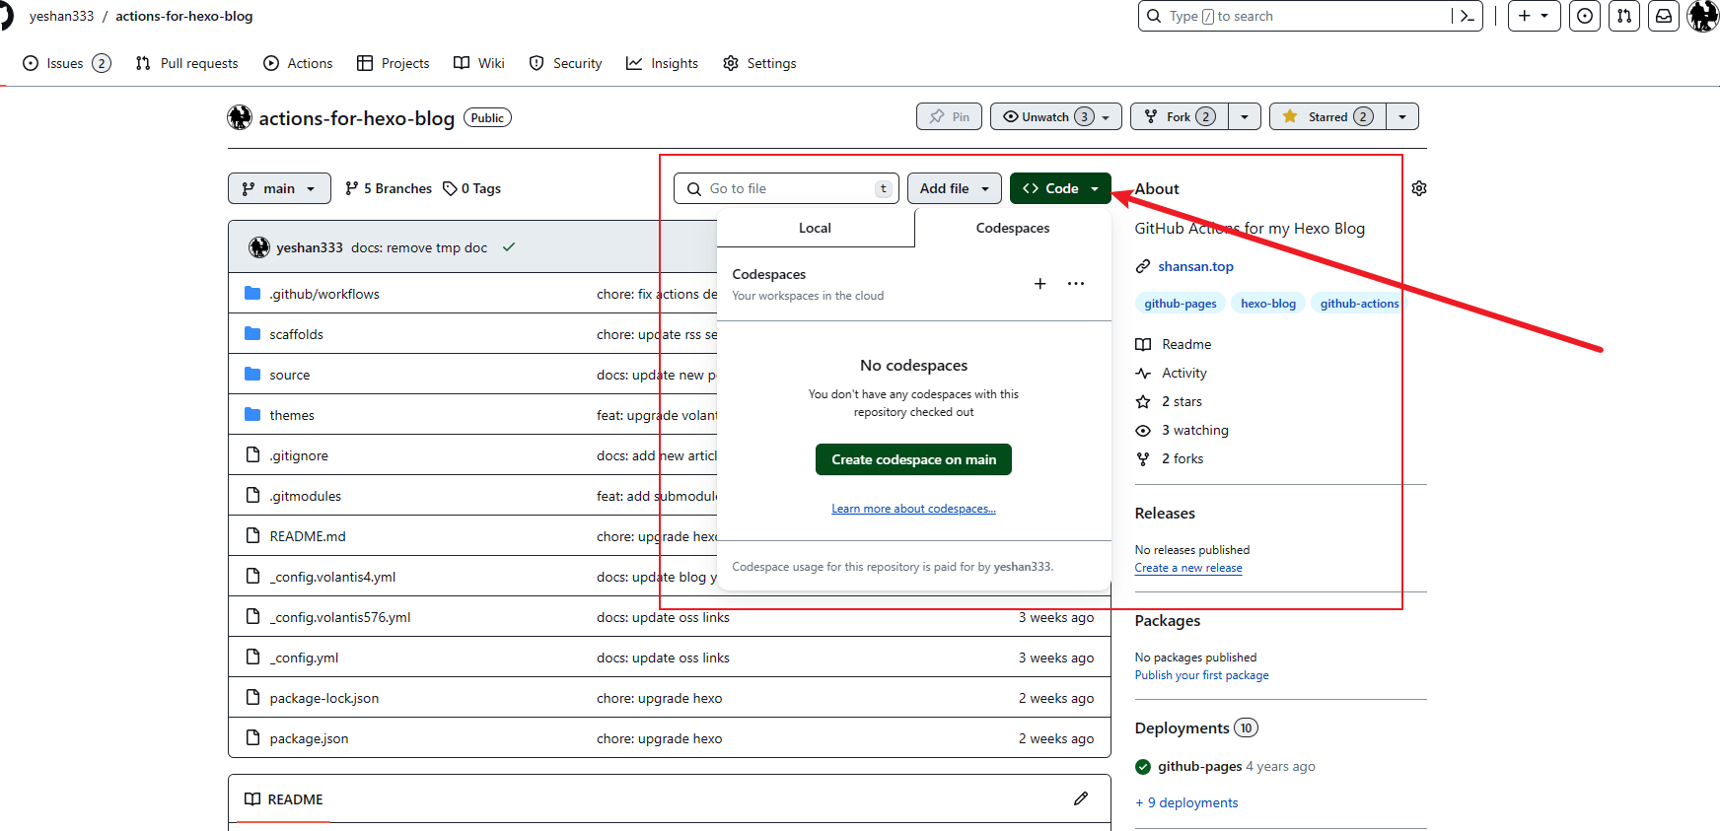Edit README with the pencil icon

[x=1081, y=798]
